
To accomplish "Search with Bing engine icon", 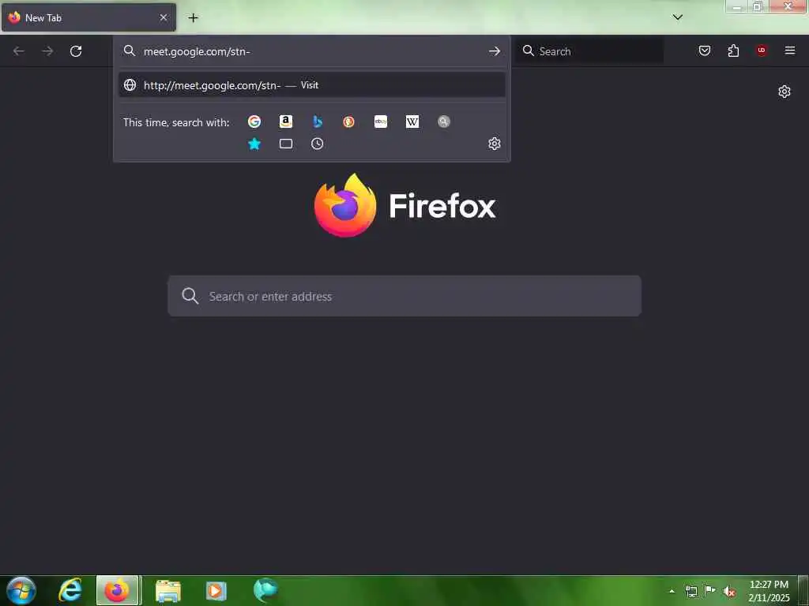I will 318,122.
